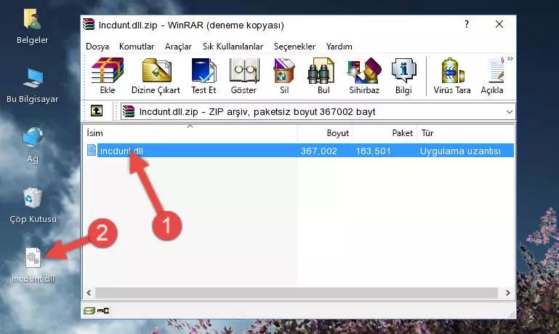Click the horizontal scrollbar left arrow
Viewport: 559px width, 334px height.
point(89,293)
